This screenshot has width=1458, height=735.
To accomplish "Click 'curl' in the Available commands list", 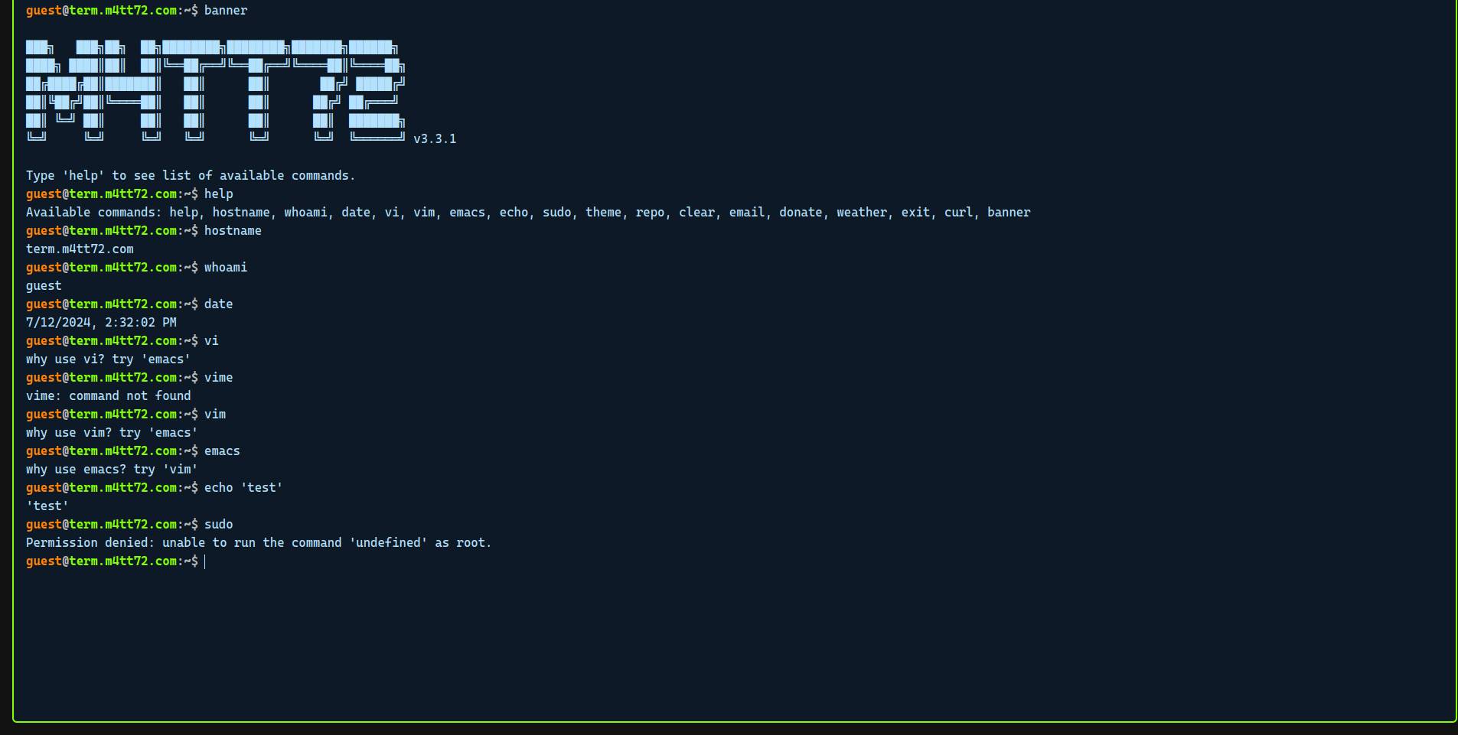I will click(958, 213).
